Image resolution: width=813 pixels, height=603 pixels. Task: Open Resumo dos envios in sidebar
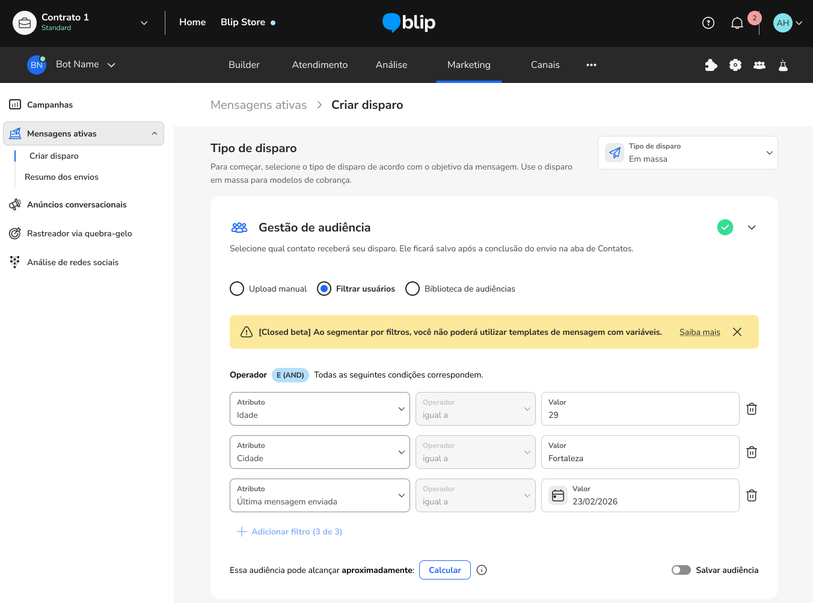61,177
